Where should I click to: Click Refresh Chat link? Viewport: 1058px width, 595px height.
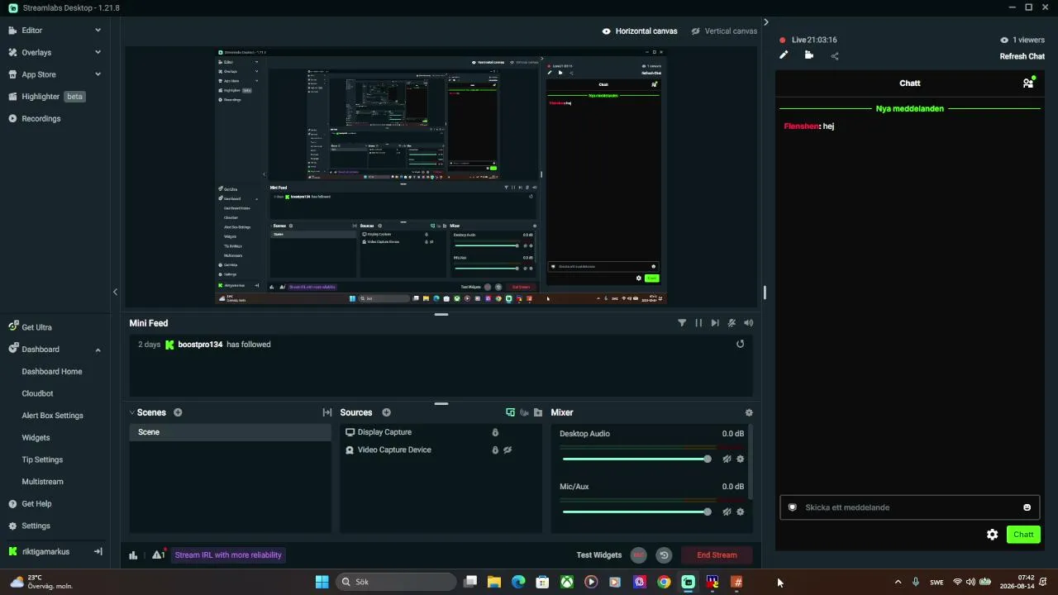tap(1022, 56)
